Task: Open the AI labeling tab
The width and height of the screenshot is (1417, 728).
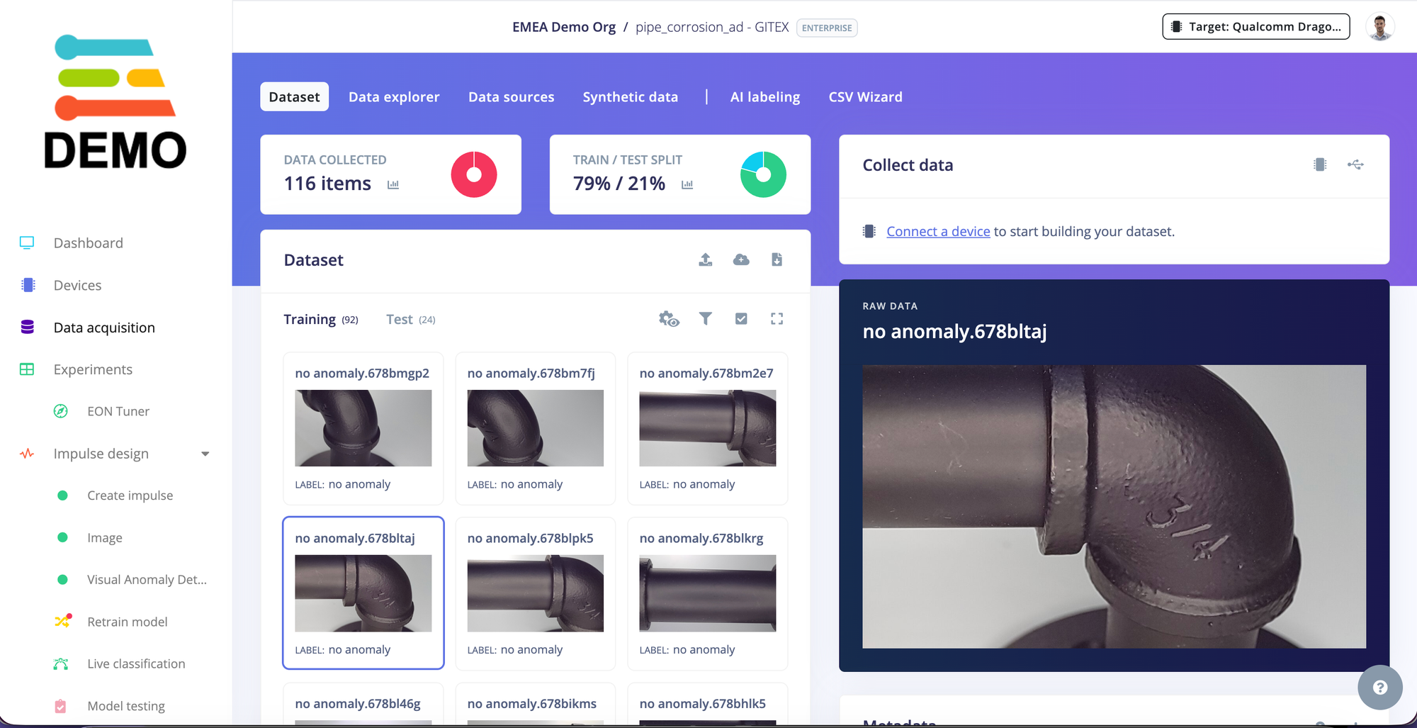Action: pyautogui.click(x=765, y=97)
